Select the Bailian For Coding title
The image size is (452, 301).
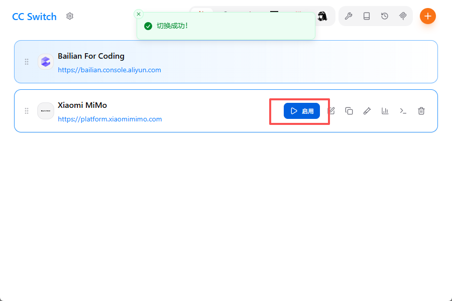[91, 56]
